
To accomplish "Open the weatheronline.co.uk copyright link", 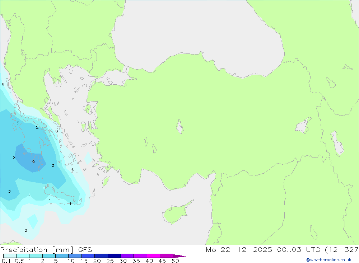I will pyautogui.click(x=329, y=260).
